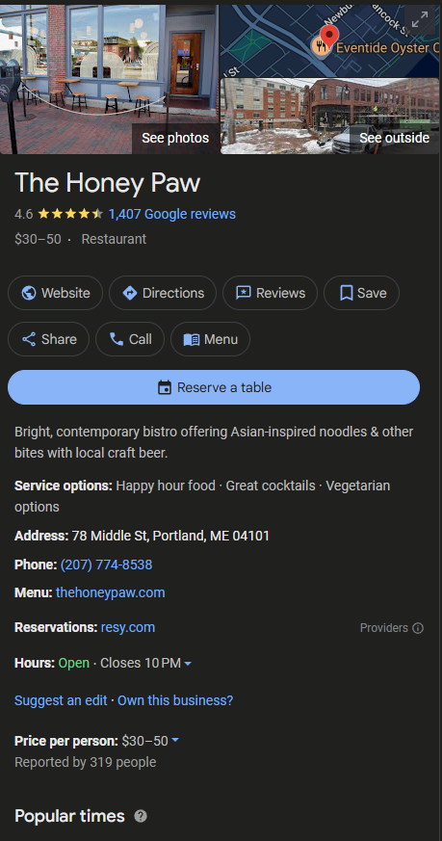This screenshot has width=442, height=841.
Task: Click Suggest an edit
Action: pos(61,700)
